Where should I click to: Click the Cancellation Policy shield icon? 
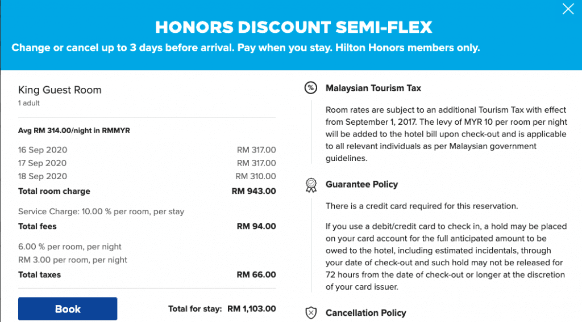(311, 313)
